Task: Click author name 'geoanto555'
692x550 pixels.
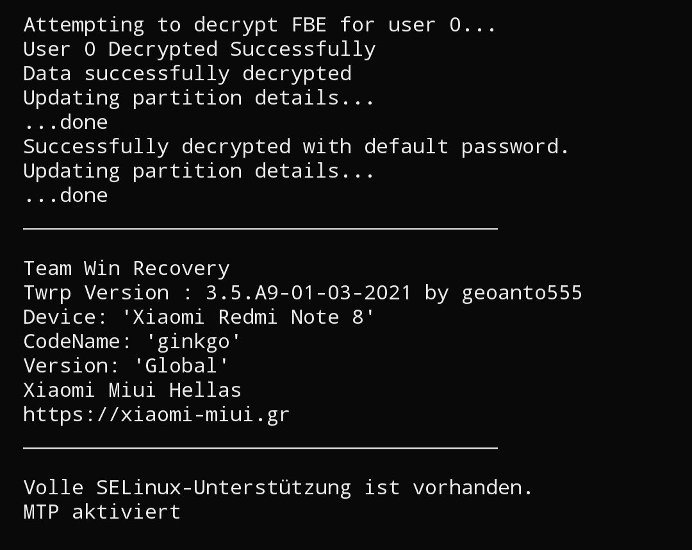Action: pyautogui.click(x=522, y=293)
